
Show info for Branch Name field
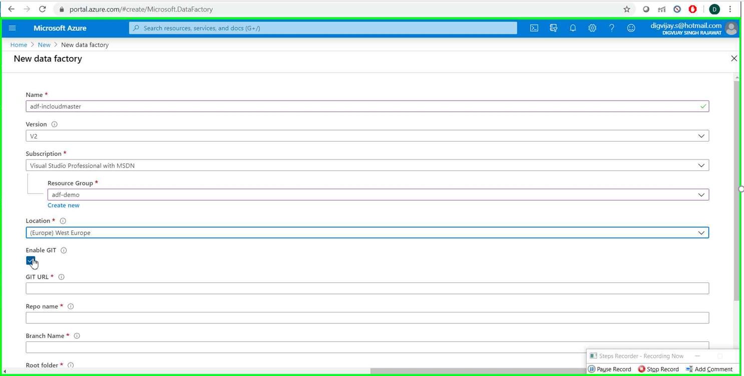coord(77,335)
